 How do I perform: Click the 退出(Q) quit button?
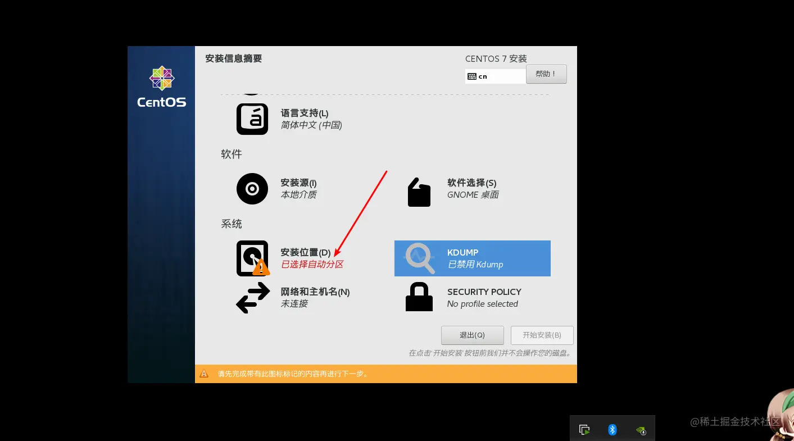[472, 335]
